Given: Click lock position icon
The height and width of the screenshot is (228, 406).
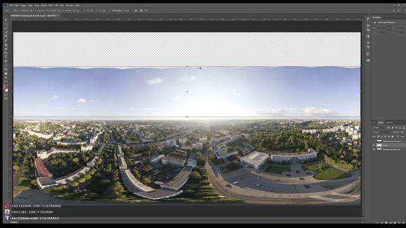Looking at the screenshot, I should pyautogui.click(x=385, y=137).
